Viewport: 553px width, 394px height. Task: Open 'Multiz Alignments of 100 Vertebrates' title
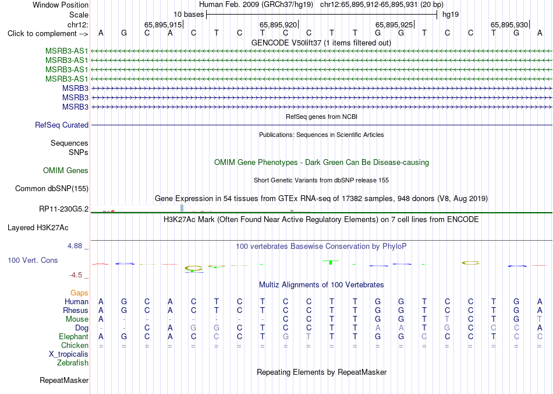(321, 285)
